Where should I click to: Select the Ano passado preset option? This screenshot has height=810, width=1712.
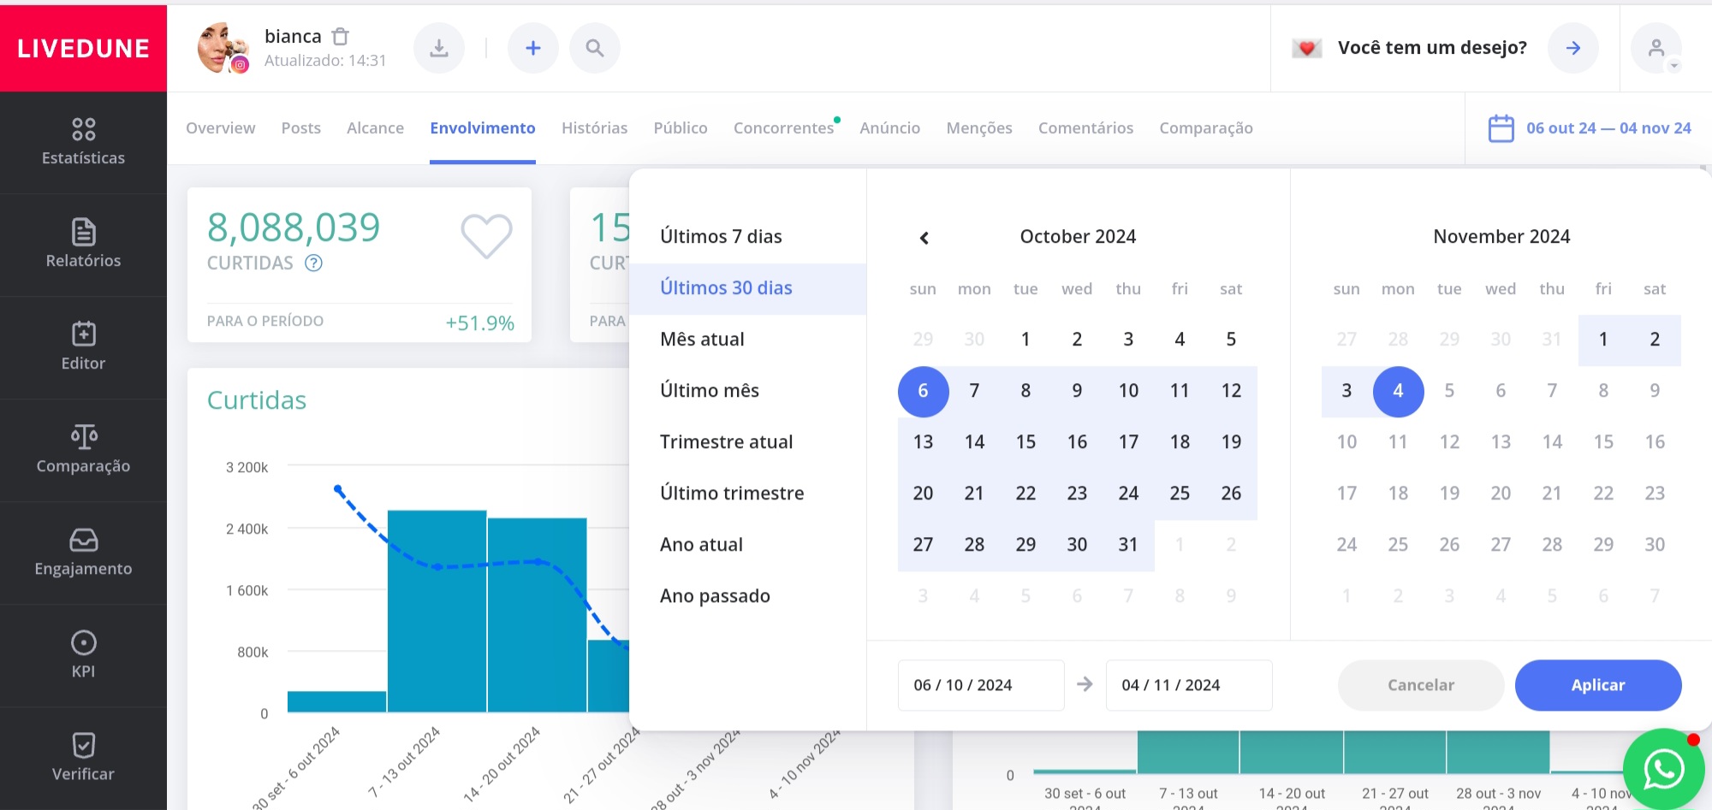tap(715, 595)
